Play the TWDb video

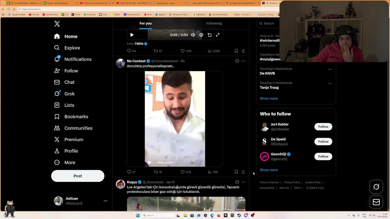(132, 35)
